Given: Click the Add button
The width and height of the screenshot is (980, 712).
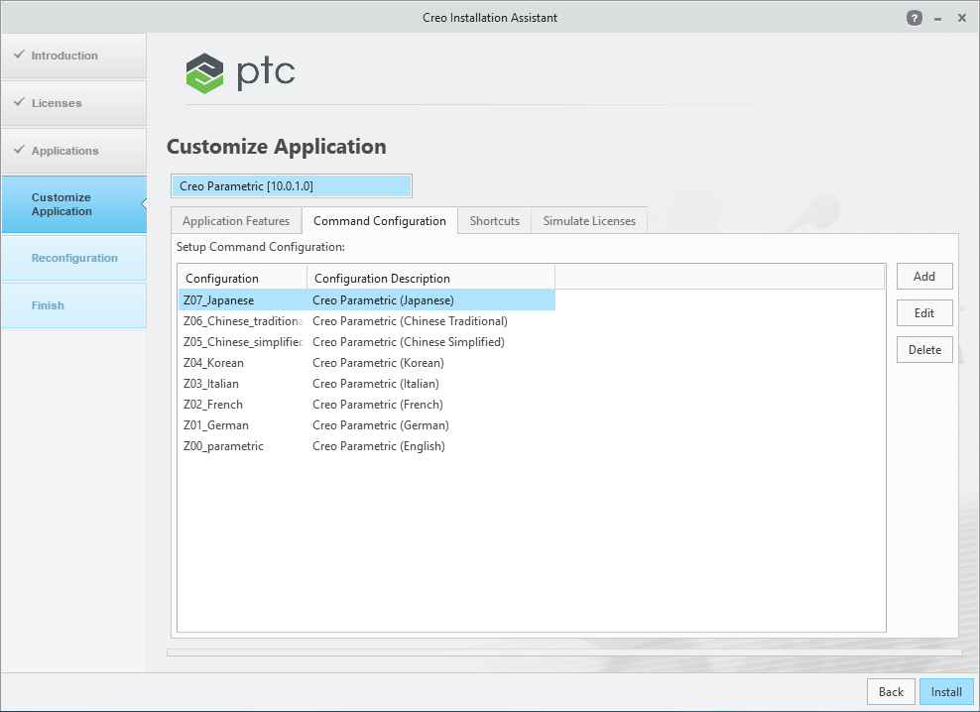Looking at the screenshot, I should tap(923, 276).
